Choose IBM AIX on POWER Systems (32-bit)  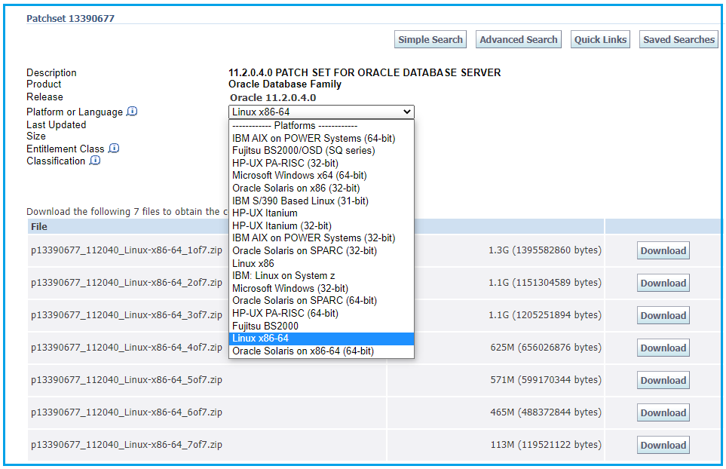click(321, 238)
